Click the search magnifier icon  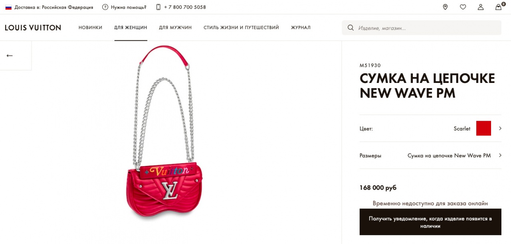point(351,28)
